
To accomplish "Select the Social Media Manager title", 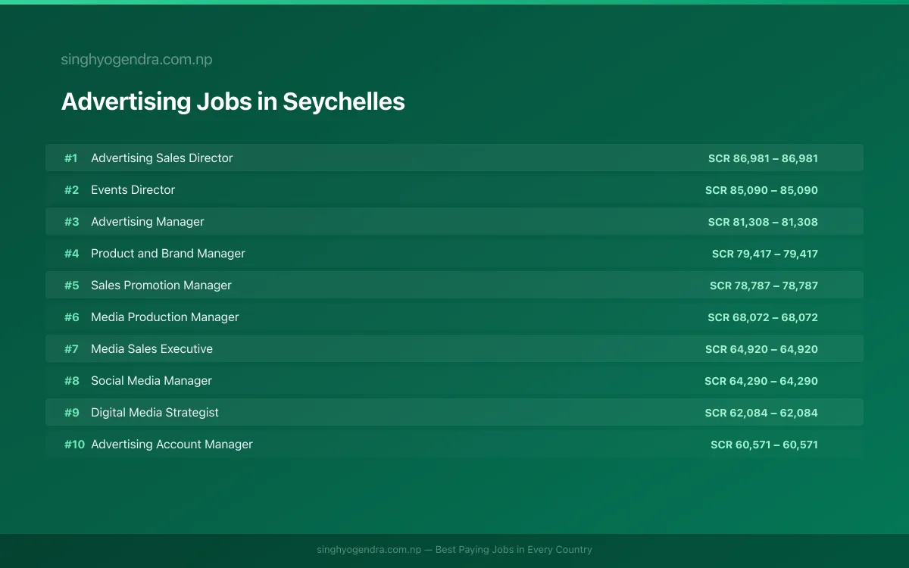I will pos(151,381).
